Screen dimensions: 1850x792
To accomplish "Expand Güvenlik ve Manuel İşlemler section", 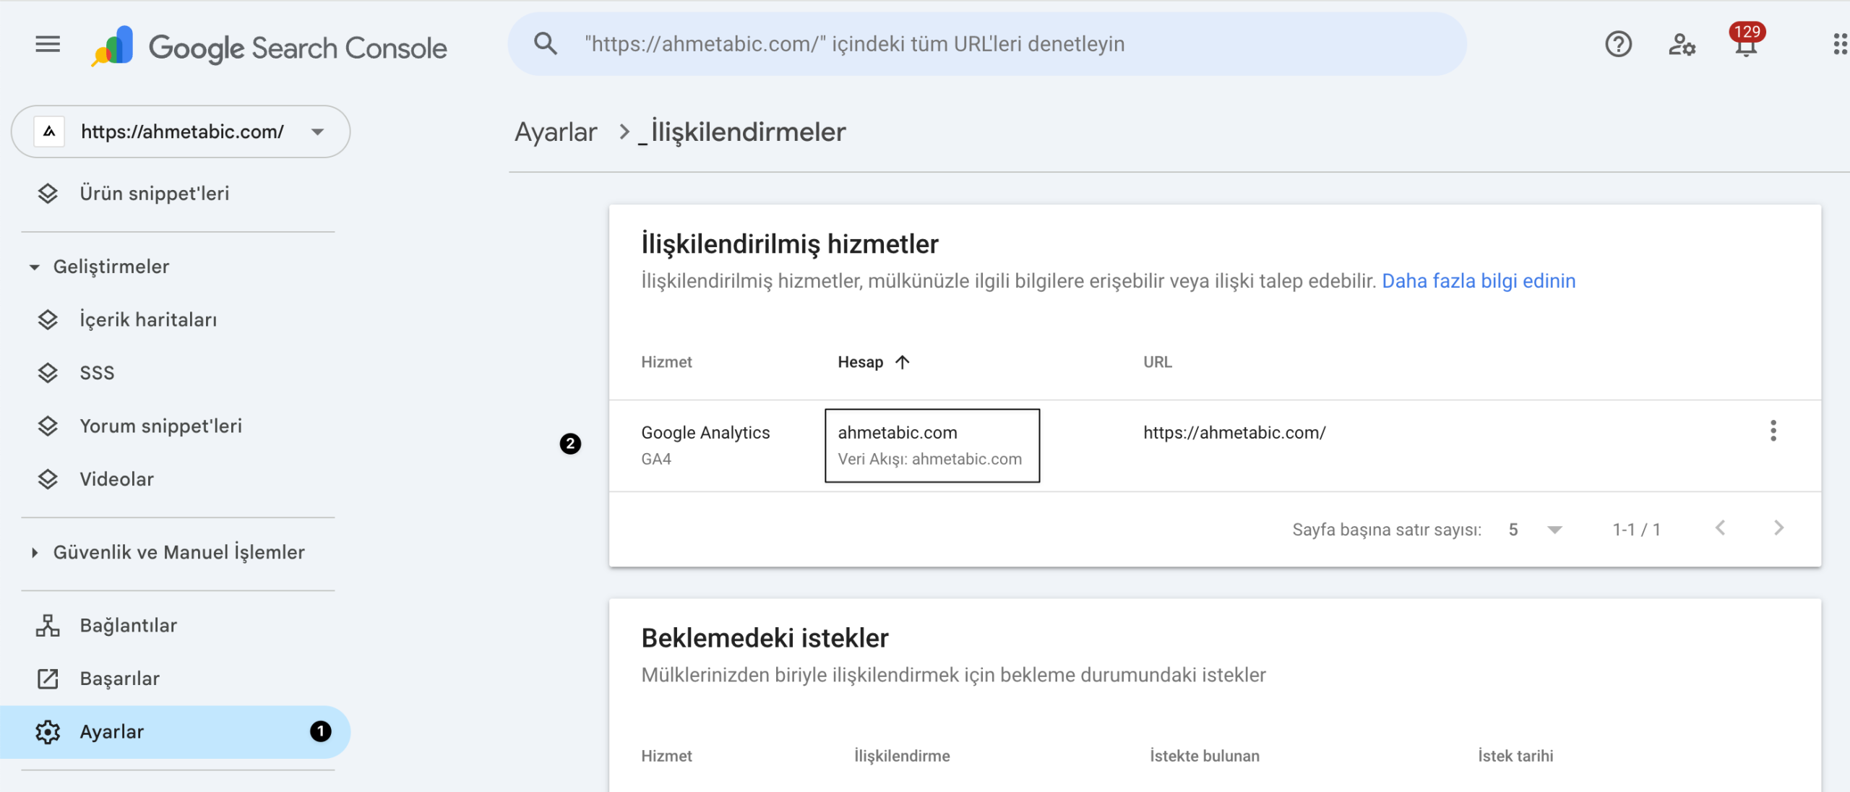I will coord(34,553).
